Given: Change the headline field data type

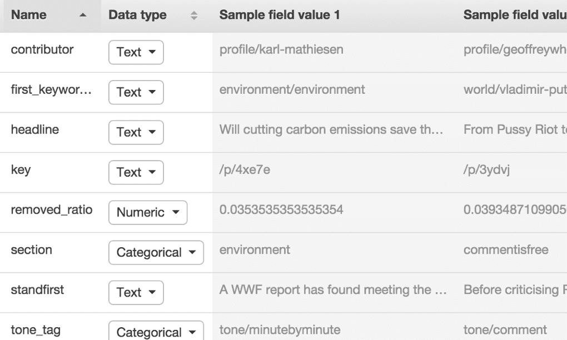Looking at the screenshot, I should [x=136, y=132].
